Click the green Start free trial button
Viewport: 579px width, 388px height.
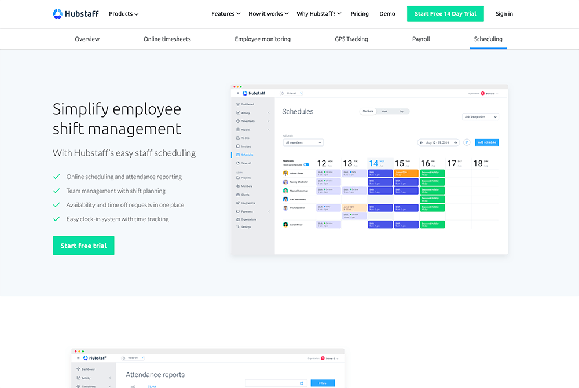pos(83,246)
